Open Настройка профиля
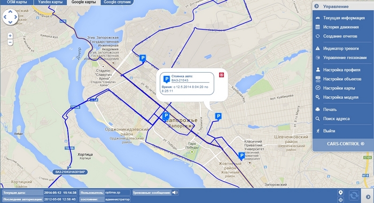The height and width of the screenshot is (203, 374). [x=341, y=70]
